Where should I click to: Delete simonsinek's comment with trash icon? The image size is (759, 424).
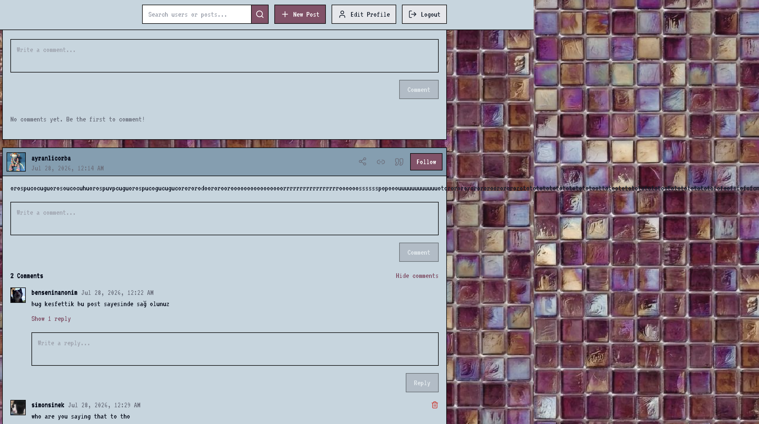coord(435,405)
